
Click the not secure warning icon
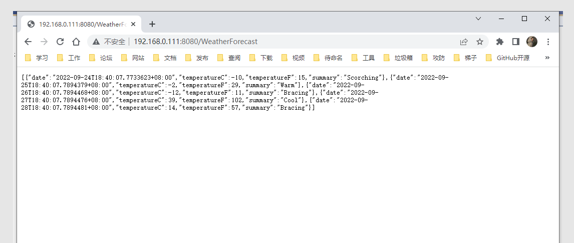pos(96,42)
